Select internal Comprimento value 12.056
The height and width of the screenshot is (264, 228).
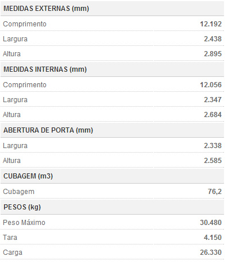point(211,85)
